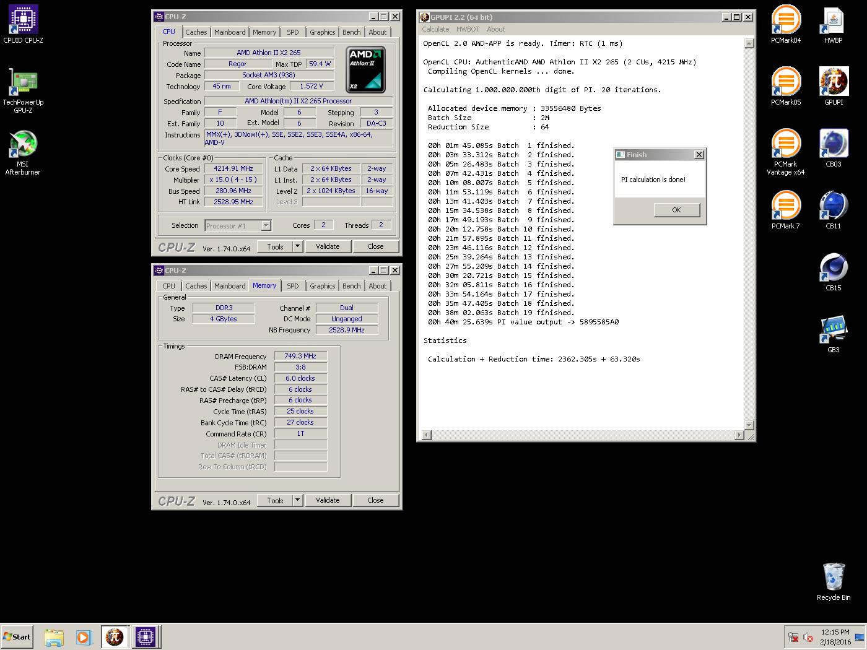Viewport: 867px width, 650px height.
Task: Click the network tray icon
Action: tap(793, 637)
